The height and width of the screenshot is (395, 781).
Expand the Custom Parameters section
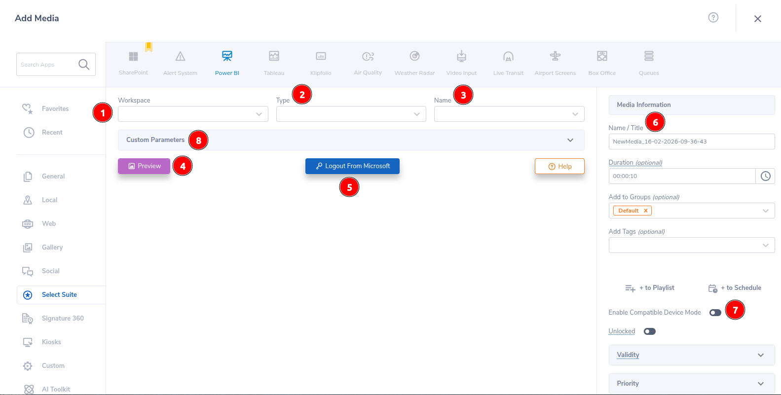coord(351,140)
